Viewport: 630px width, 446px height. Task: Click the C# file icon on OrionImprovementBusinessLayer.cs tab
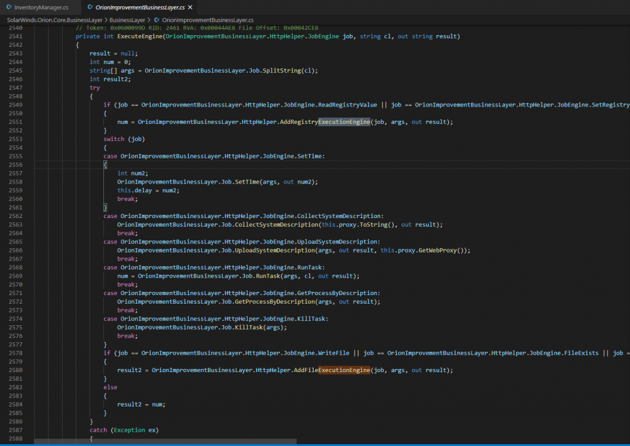[90, 7]
